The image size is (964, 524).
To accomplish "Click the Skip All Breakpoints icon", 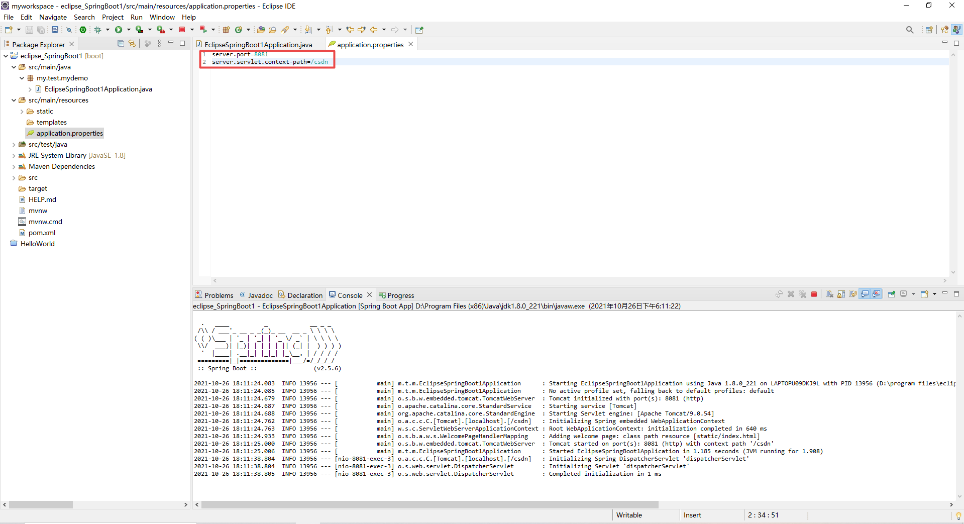I will pyautogui.click(x=69, y=30).
